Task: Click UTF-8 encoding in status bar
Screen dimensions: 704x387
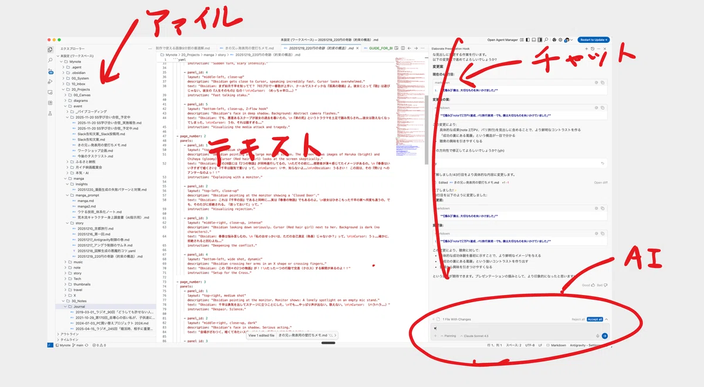Action: [530, 345]
